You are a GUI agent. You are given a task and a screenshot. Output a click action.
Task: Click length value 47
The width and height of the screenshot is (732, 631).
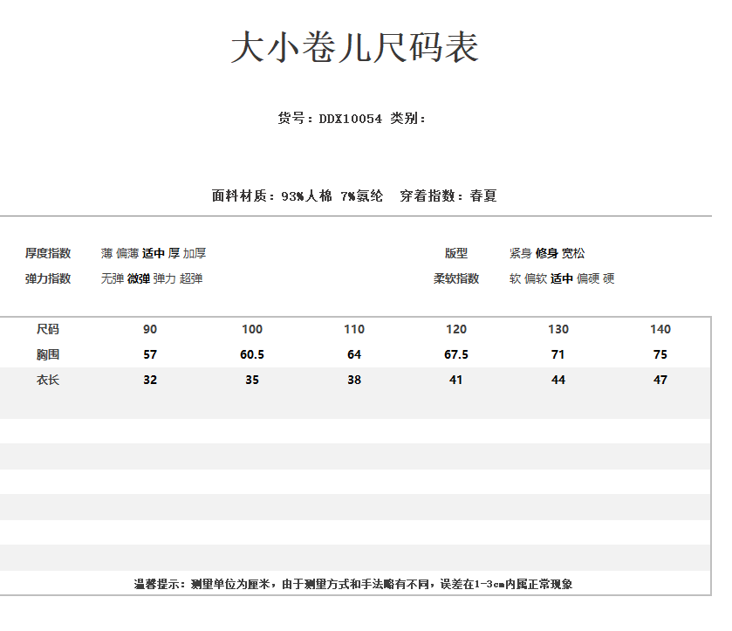660,380
